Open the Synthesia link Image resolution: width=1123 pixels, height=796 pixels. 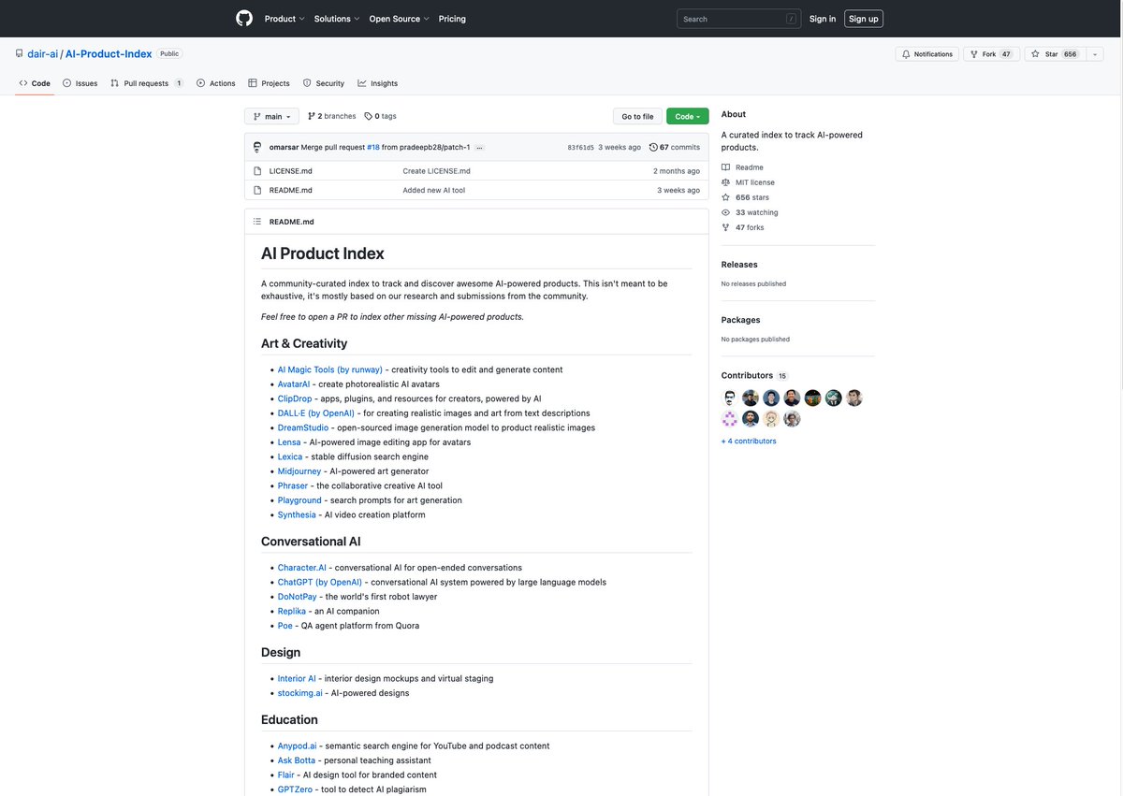tap(297, 515)
